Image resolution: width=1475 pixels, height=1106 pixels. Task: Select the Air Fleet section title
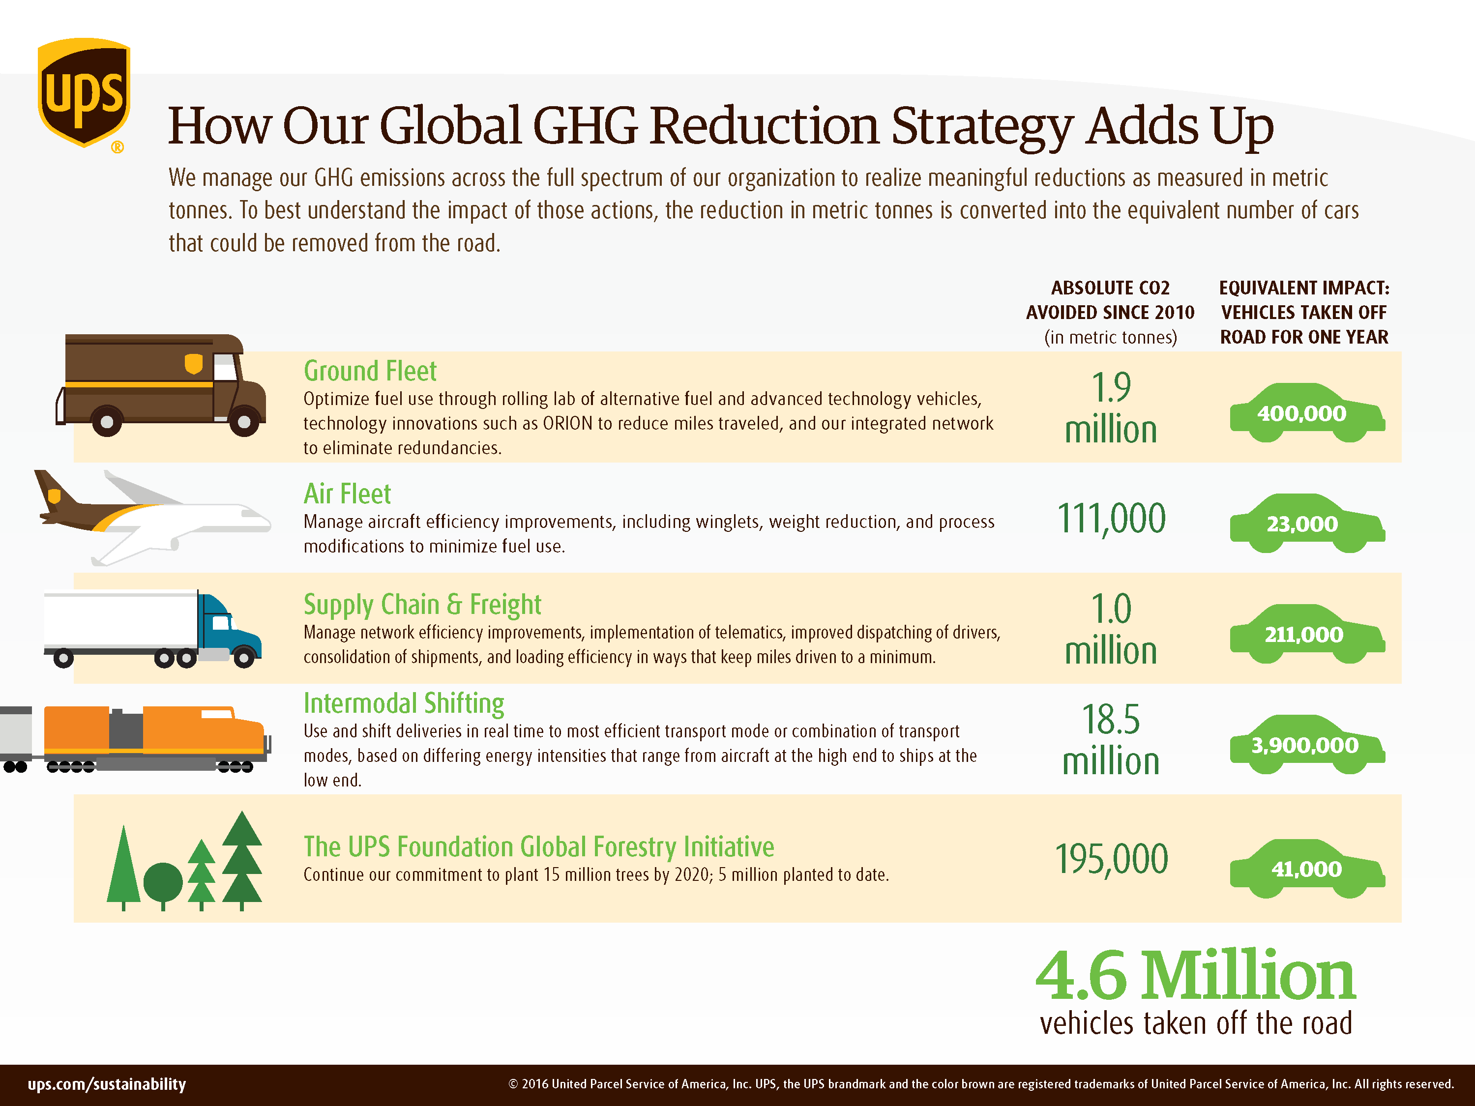348,494
